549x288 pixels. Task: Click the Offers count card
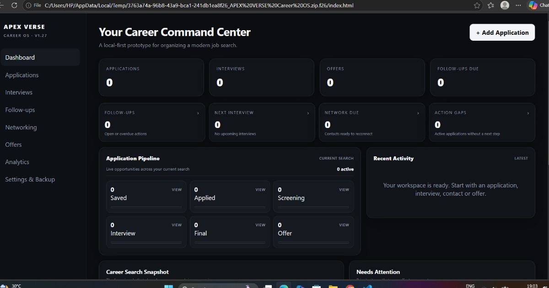click(372, 77)
